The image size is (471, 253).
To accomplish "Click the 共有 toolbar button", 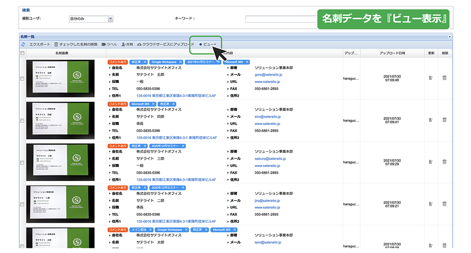I will pyautogui.click(x=127, y=44).
